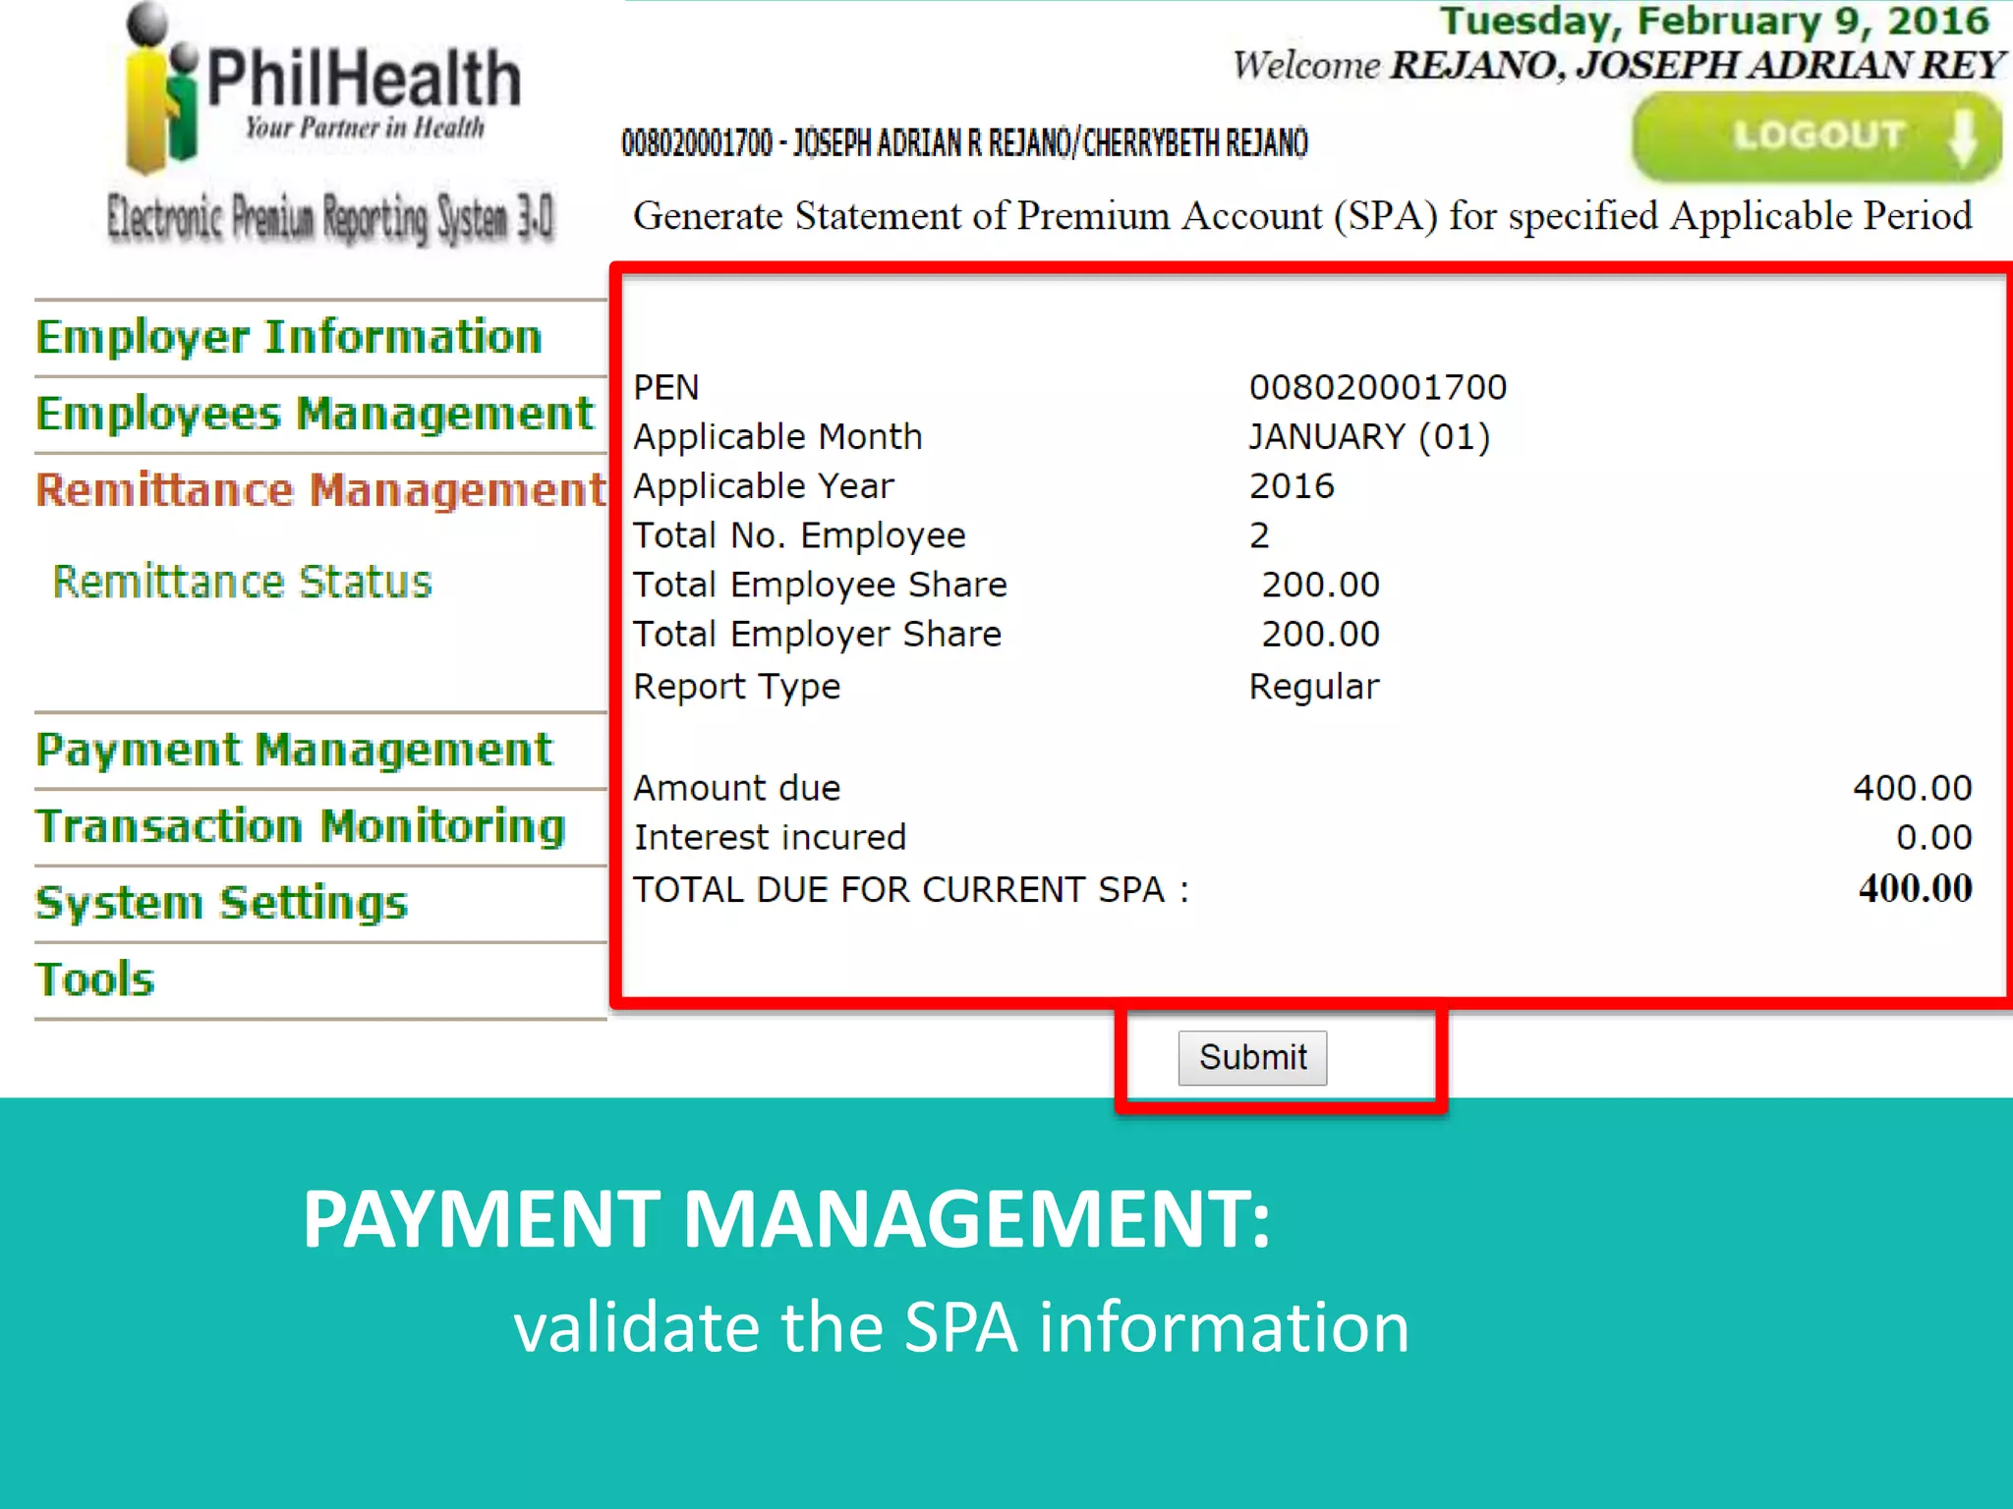The width and height of the screenshot is (2013, 1509).
Task: Open the Employees Management menu
Action: (x=315, y=414)
